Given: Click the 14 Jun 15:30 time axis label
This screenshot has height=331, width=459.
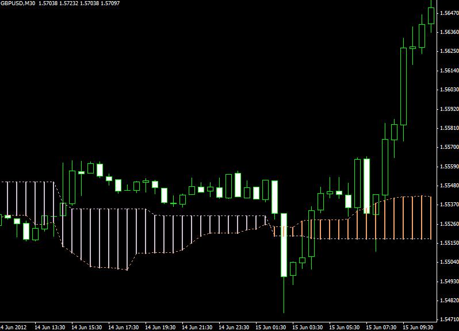Looking at the screenshot, I should click(87, 328).
